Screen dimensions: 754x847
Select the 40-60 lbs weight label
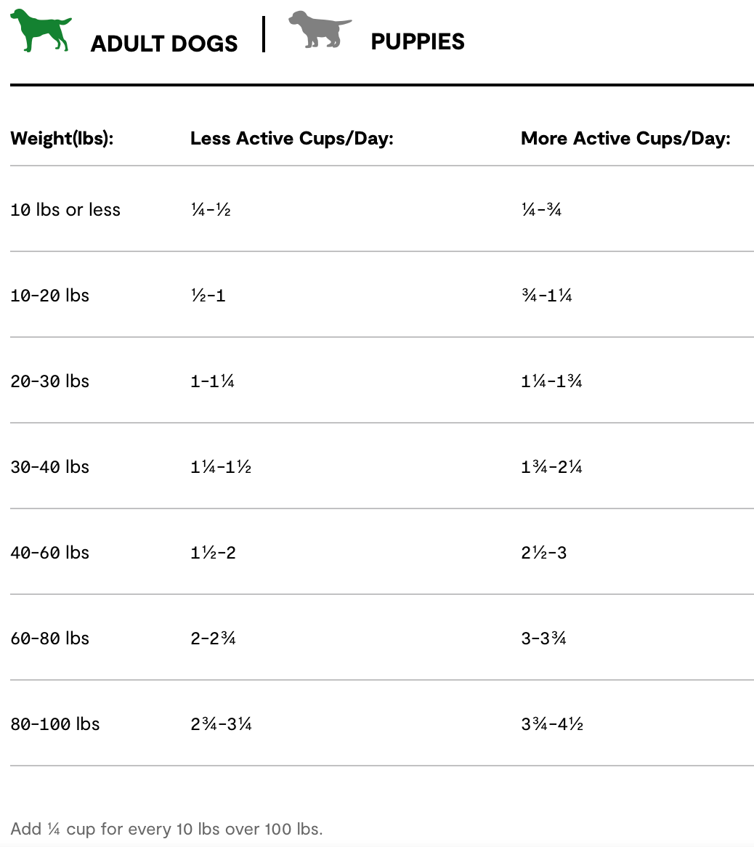point(49,553)
